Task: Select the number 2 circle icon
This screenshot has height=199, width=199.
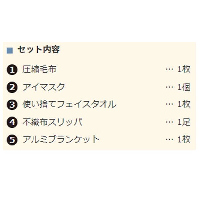Action: (x=12, y=87)
